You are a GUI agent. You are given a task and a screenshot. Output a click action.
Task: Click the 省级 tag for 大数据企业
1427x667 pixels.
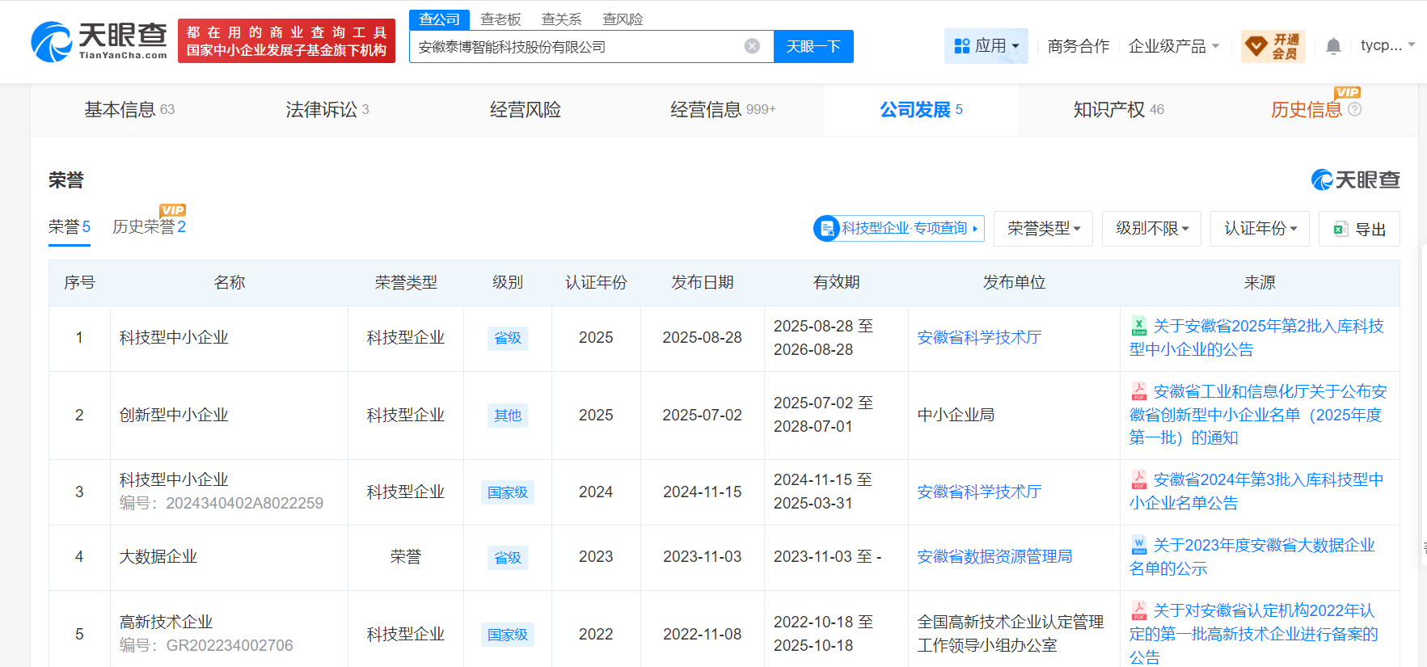(x=508, y=558)
